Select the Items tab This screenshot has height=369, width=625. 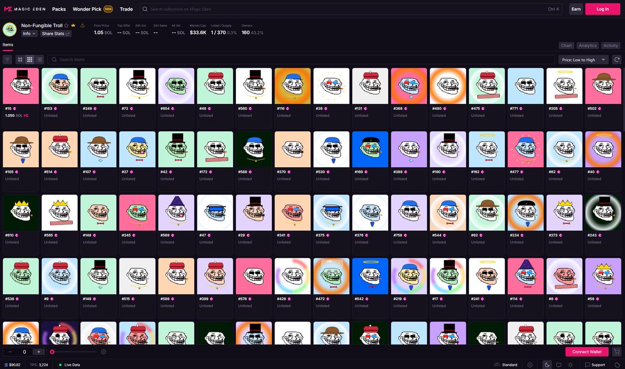tap(8, 45)
